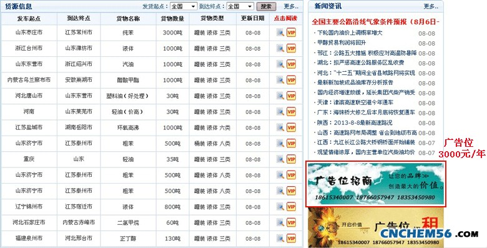Click the 福建泉州市 origin cell
Screen dimensions: 487x248
pos(29,239)
